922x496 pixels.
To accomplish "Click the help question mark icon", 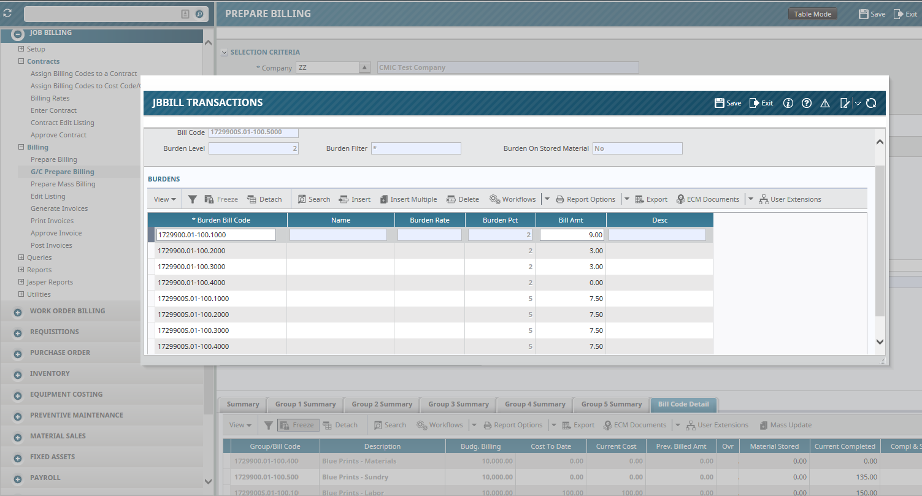I will (x=806, y=103).
